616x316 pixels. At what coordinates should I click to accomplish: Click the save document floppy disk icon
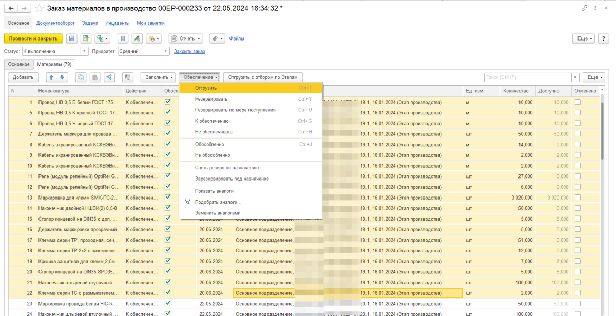(71, 38)
